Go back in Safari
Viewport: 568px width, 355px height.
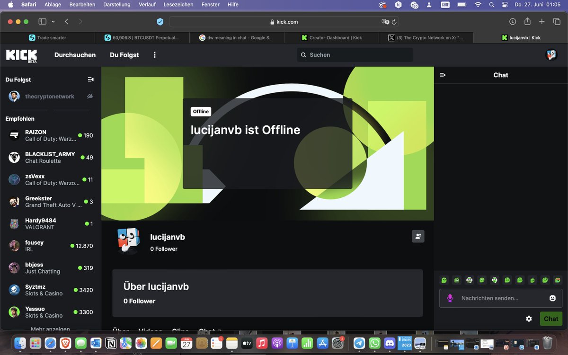[67, 22]
